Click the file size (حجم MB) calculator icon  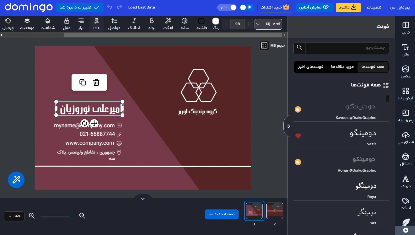[x=264, y=46]
